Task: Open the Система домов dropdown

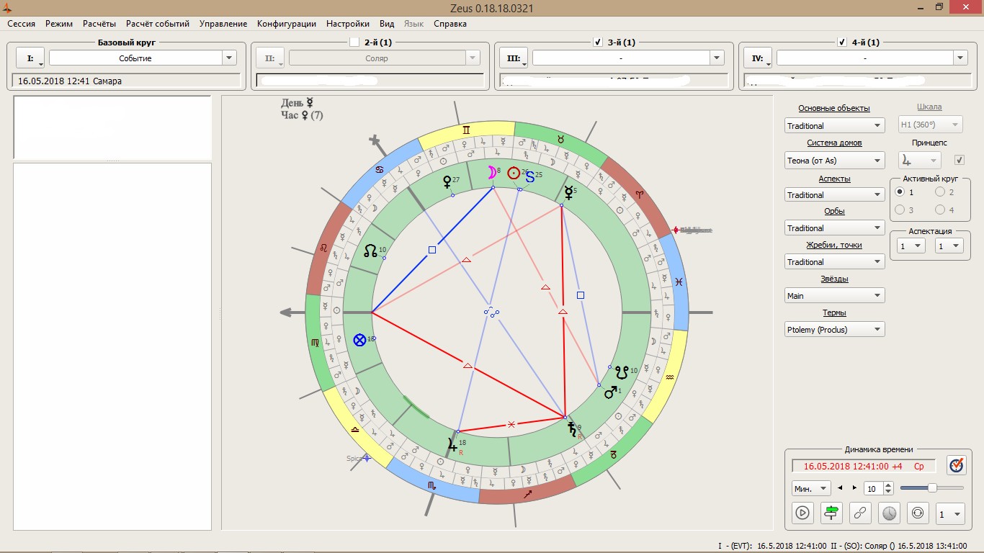Action: [834, 161]
